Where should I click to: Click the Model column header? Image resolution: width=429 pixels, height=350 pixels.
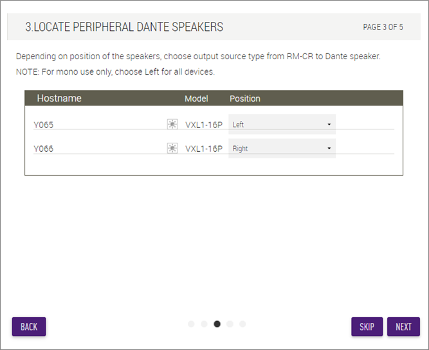(196, 98)
